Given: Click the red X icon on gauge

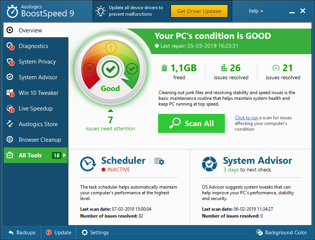Looking at the screenshot, I should 90,69.
